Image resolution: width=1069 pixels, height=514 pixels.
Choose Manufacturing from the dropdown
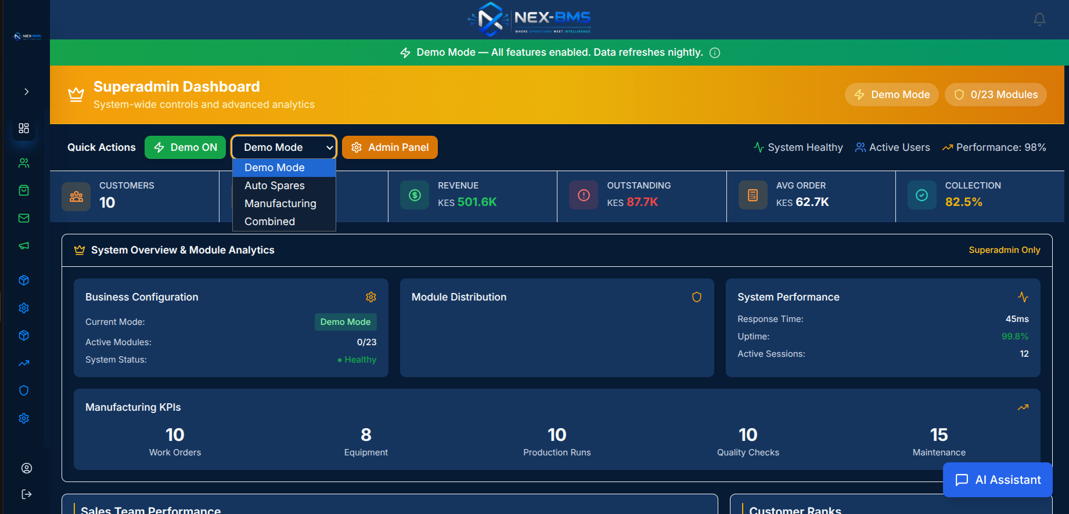click(x=284, y=204)
